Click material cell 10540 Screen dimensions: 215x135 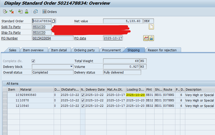[37, 106]
